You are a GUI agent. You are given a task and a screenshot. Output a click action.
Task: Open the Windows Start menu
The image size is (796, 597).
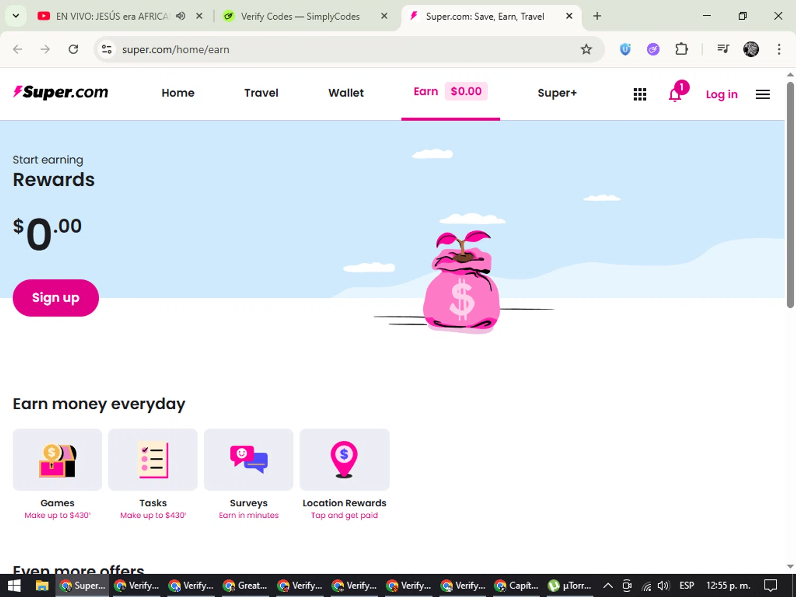[x=14, y=585]
